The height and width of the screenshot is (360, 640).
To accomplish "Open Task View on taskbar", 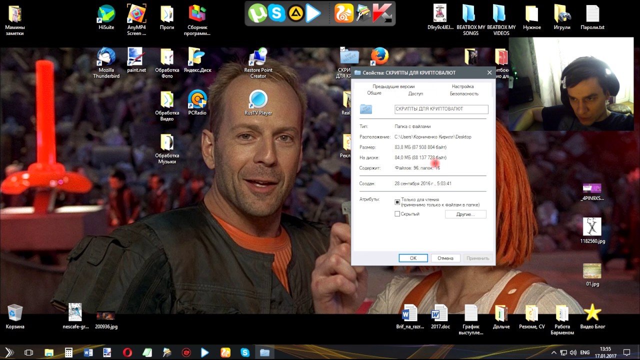I will 28,352.
